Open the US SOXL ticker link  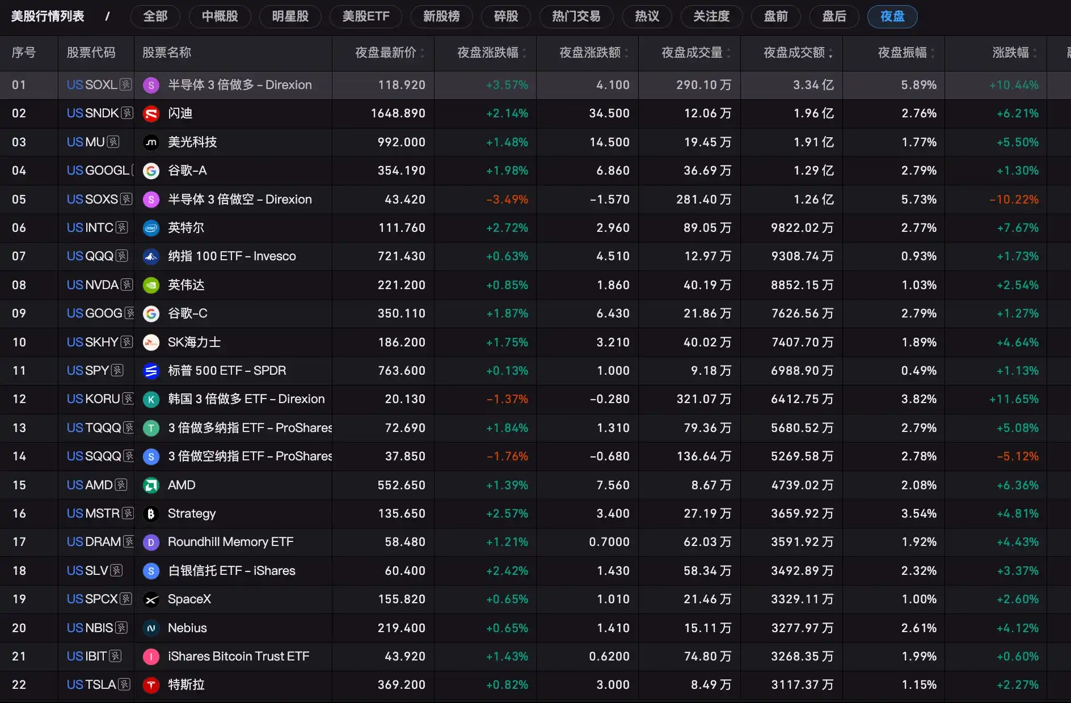coord(92,84)
